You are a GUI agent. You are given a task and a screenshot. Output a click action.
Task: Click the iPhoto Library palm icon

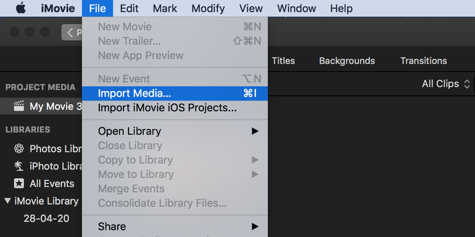click(19, 166)
